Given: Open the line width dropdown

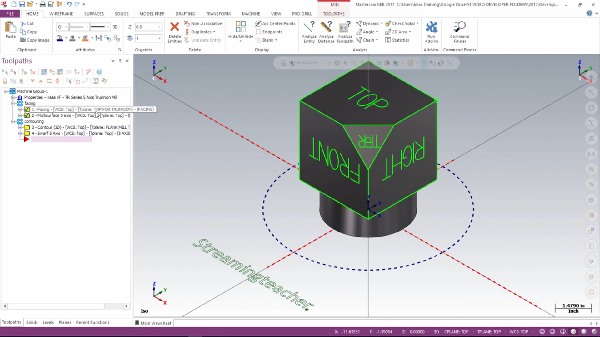Looking at the screenshot, I should click(108, 27).
